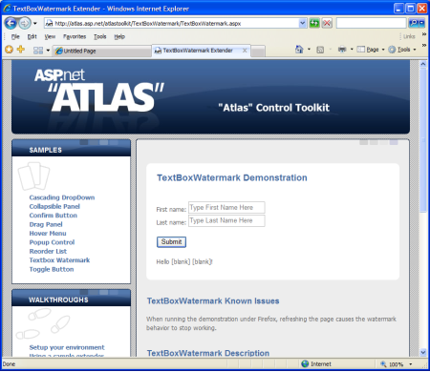This screenshot has width=430, height=372.
Task: Open the Tools menu in menu bar
Action: (99, 36)
